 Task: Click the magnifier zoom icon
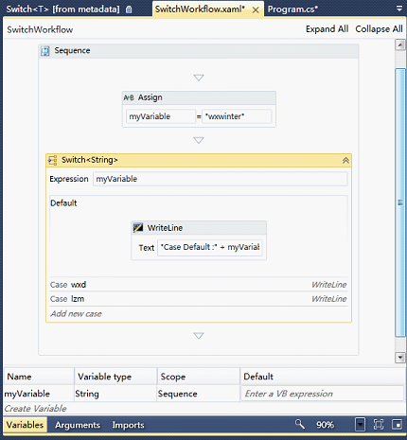[x=300, y=424]
